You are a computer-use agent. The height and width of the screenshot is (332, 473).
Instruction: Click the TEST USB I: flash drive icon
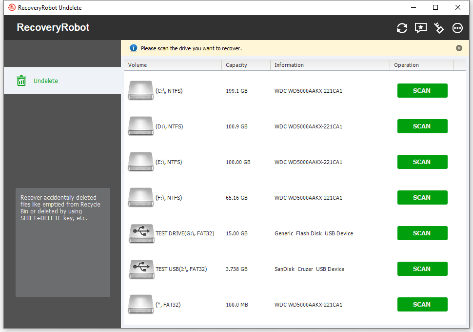(x=141, y=269)
